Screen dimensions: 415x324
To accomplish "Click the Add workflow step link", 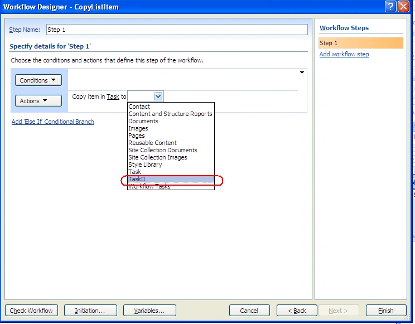I will (x=344, y=54).
